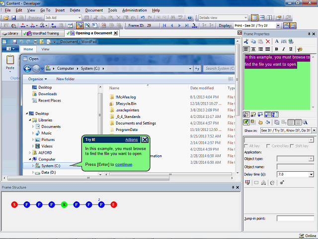318x239 pixels.
Task: Click the Jump-in point input field
Action: pos(296,219)
